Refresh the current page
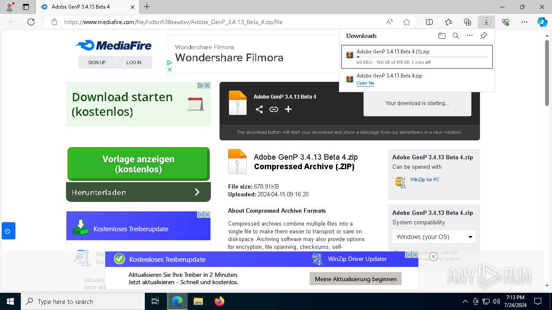The width and height of the screenshot is (552, 310). click(x=31, y=22)
